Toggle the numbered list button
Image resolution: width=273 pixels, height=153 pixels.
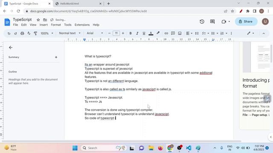pyautogui.click(x=222, y=33)
